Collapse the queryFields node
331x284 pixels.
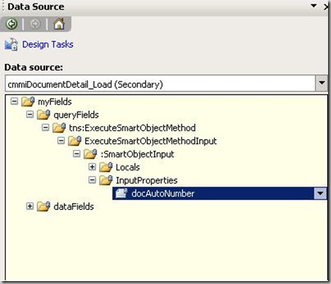(30, 114)
